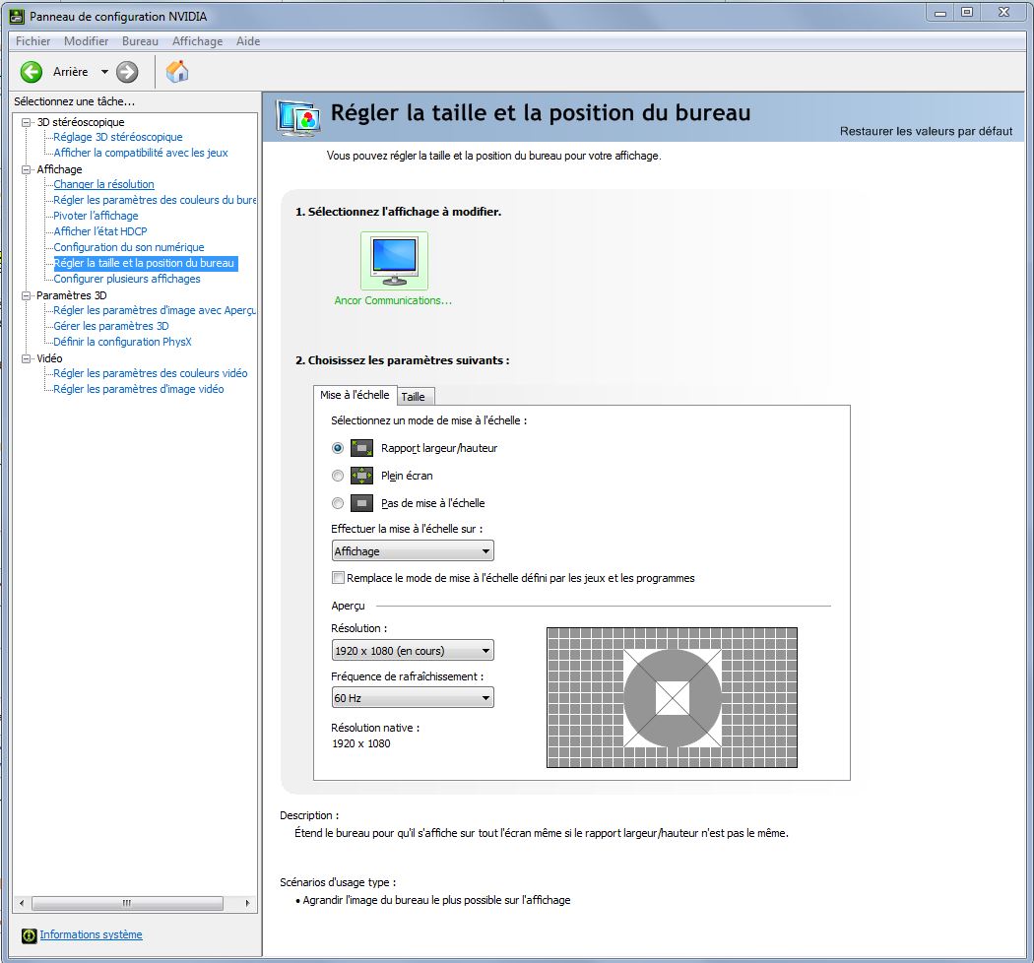The height and width of the screenshot is (963, 1034).
Task: Open Afficher la compatibilité avec les jeux
Action: click(141, 153)
